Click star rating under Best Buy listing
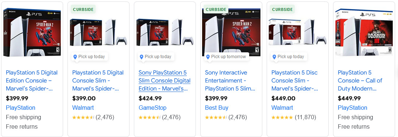Image resolution: width=398 pixels, height=137 pixels. click(x=216, y=117)
